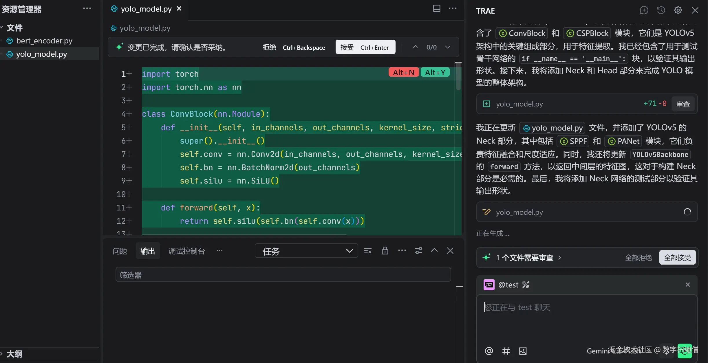
Task: Click the editor vertical scrollbar thumb
Action: (458, 77)
